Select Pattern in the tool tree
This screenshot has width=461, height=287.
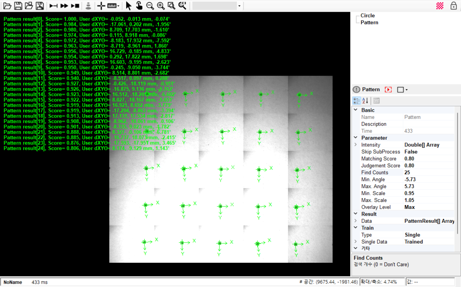coord(369,23)
